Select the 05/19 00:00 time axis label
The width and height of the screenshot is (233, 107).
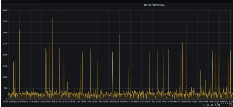click(142, 102)
